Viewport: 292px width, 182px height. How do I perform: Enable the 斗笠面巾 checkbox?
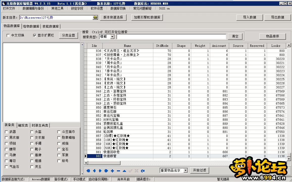tap(59, 132)
